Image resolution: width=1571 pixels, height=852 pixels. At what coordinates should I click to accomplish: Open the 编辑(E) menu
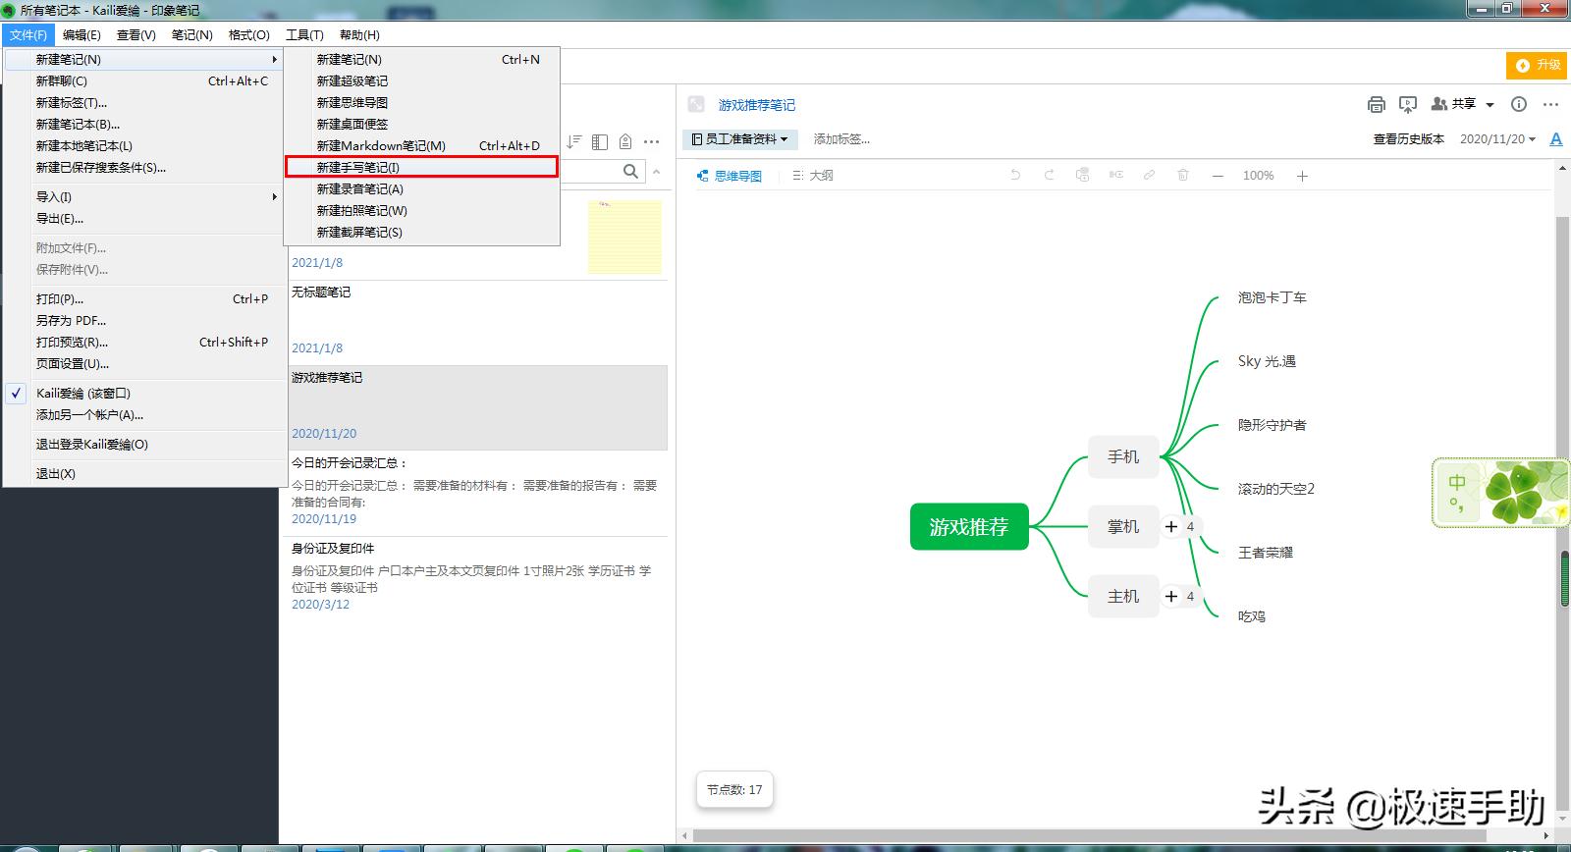point(81,35)
